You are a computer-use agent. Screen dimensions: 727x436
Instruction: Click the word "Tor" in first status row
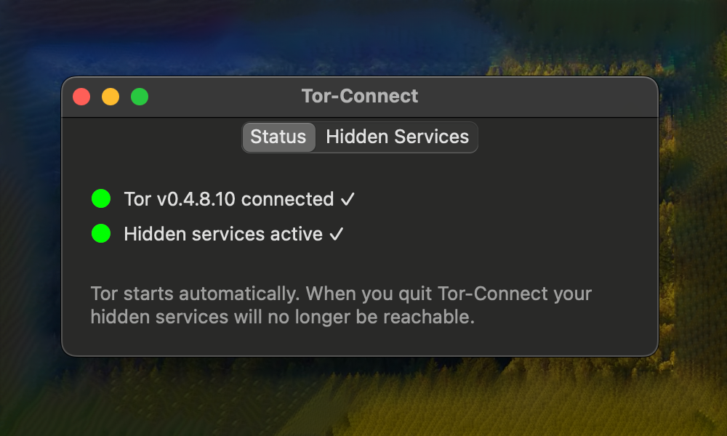(137, 199)
